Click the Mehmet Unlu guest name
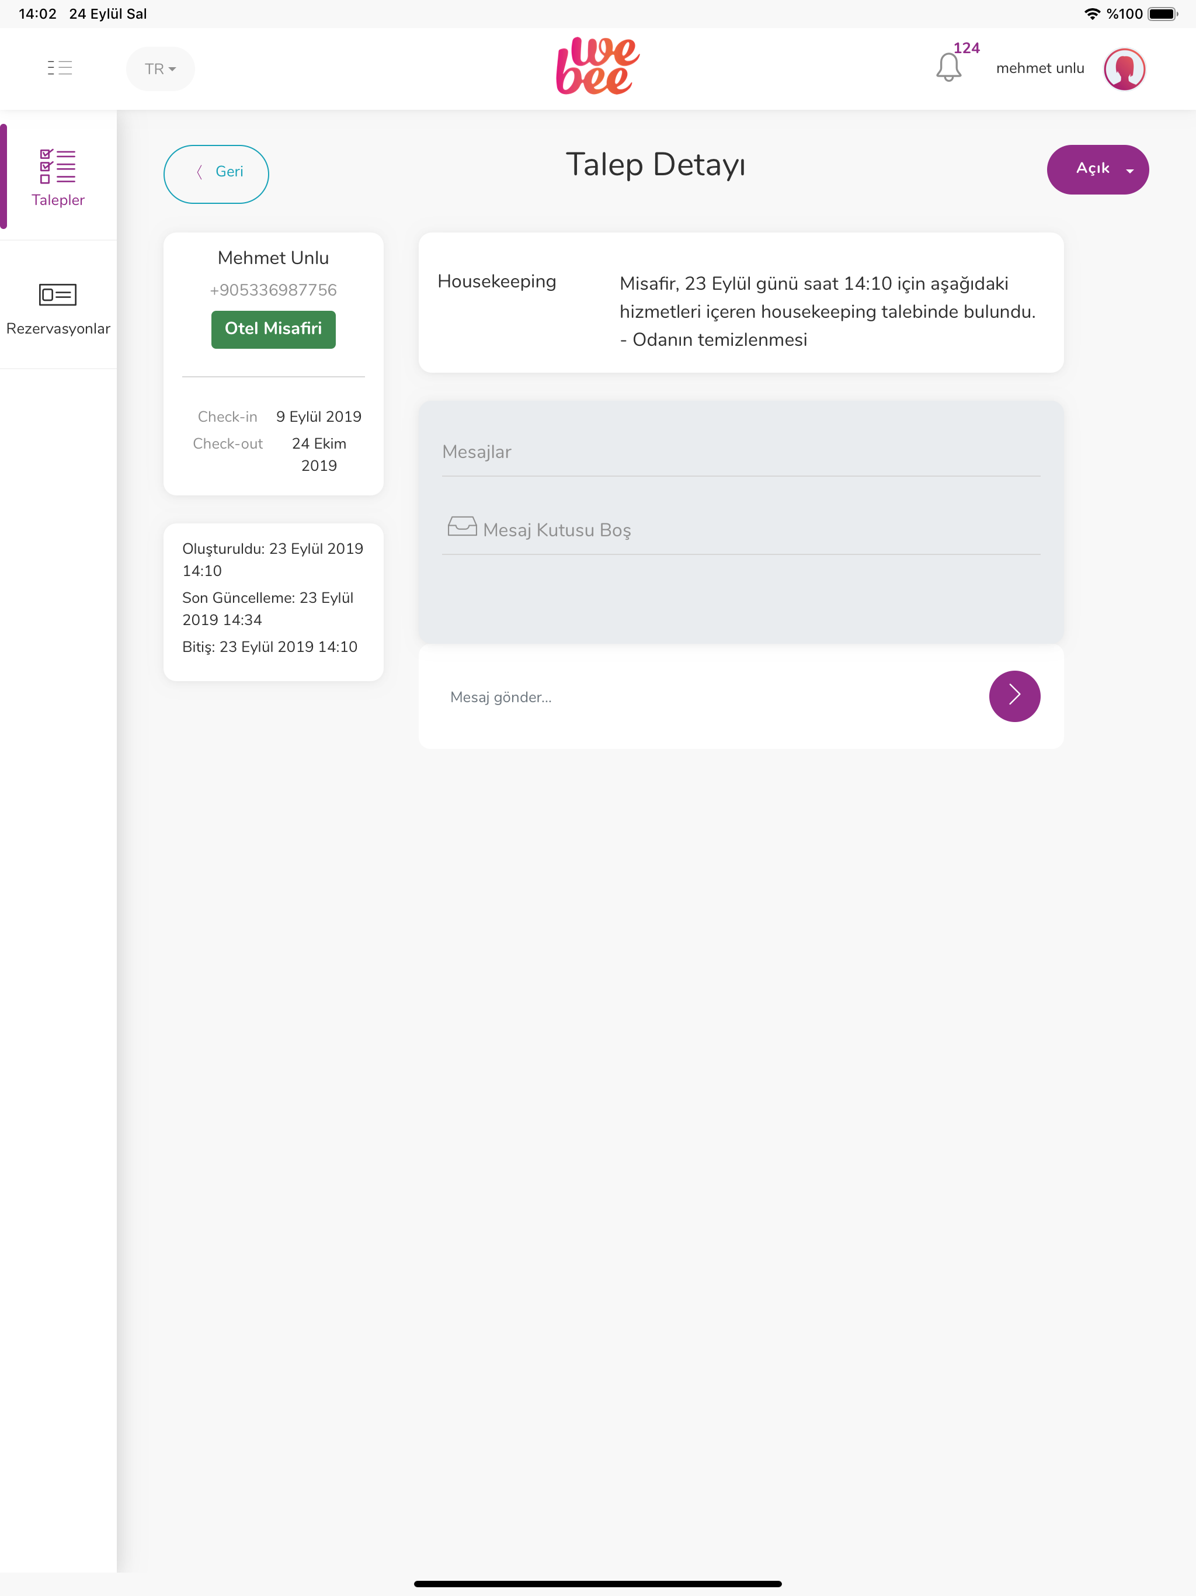 point(273,258)
